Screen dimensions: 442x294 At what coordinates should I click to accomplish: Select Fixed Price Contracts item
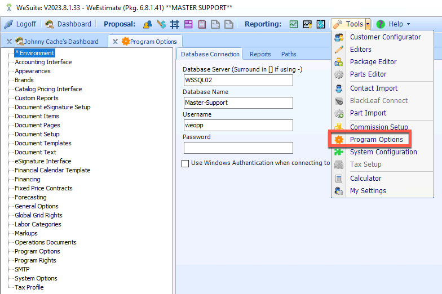coord(44,188)
